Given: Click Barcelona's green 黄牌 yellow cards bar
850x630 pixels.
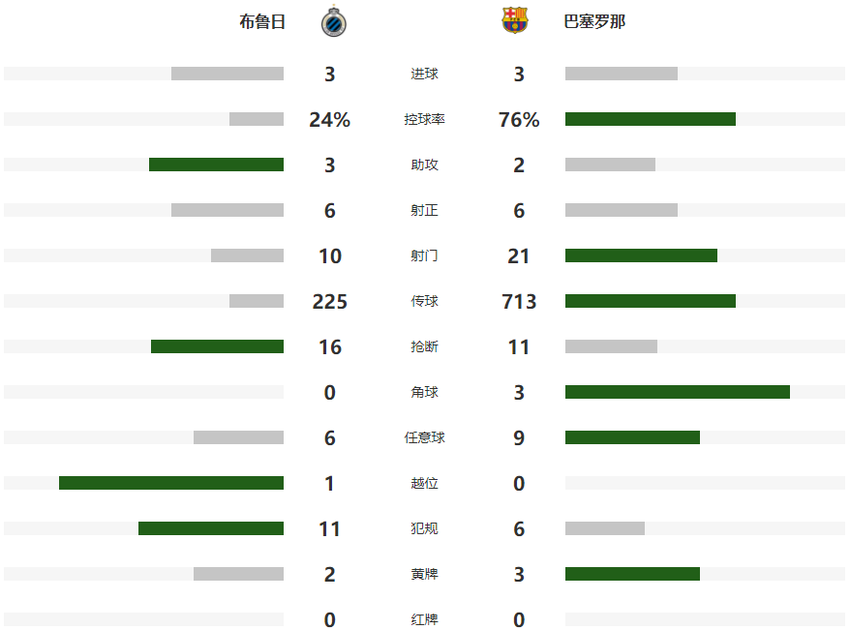Looking at the screenshot, I should (632, 574).
